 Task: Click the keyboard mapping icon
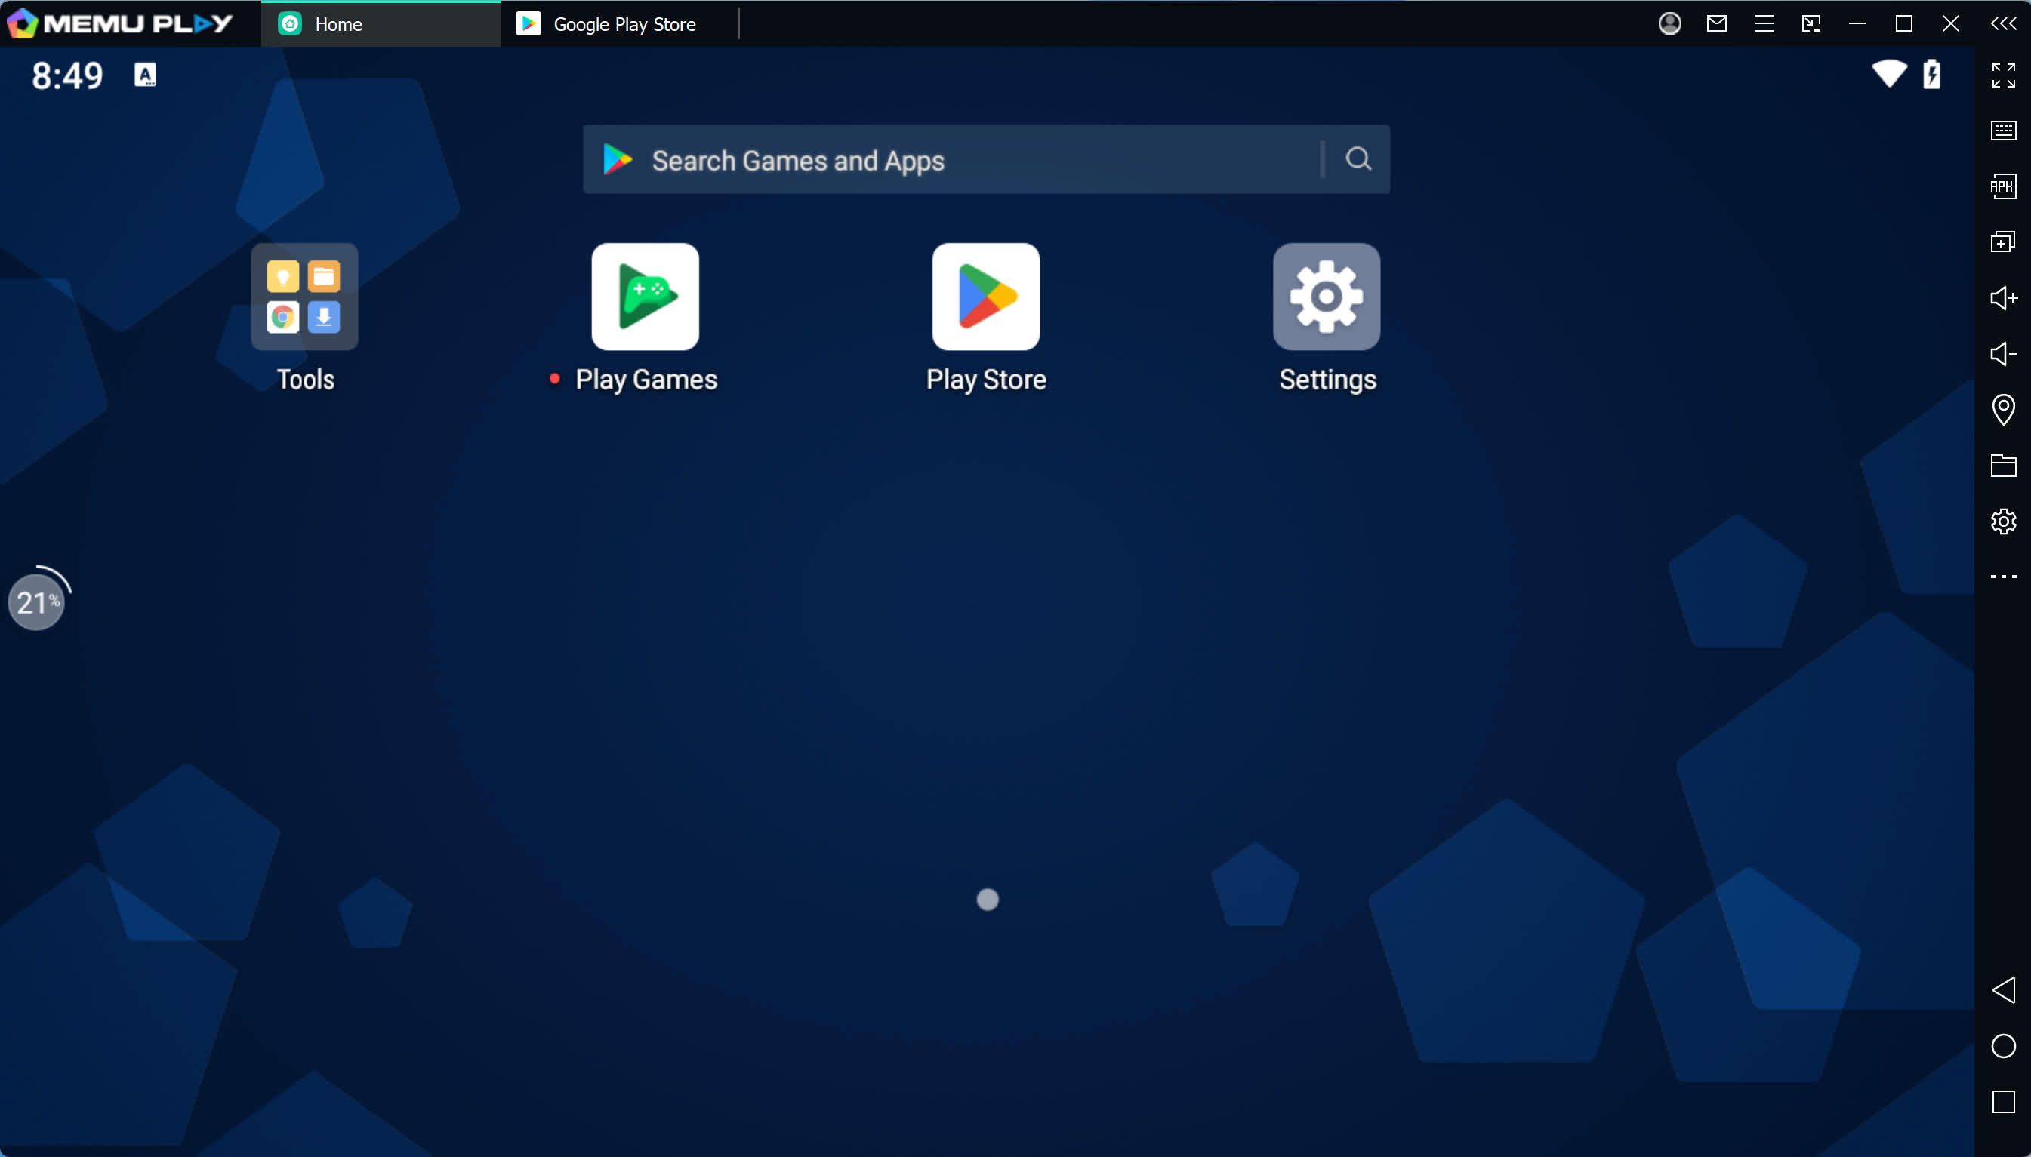coord(2002,131)
